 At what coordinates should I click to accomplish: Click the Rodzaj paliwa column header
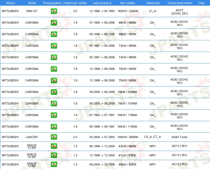coord(52,3)
